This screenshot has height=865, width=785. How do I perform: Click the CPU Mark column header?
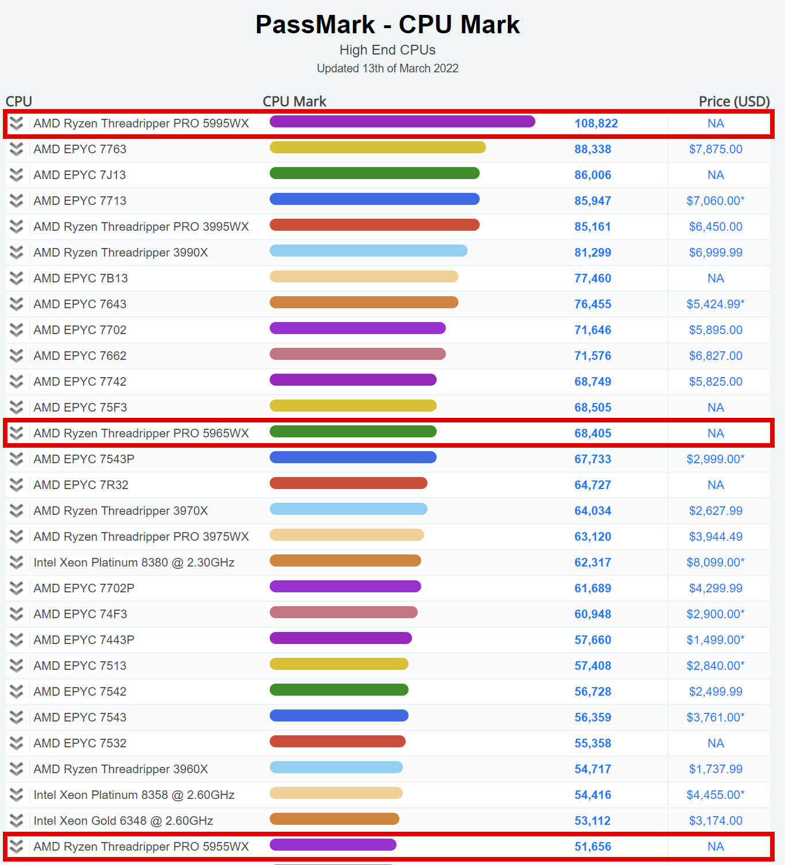(x=294, y=102)
